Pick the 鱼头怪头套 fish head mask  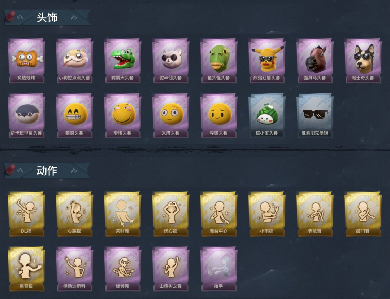point(219,60)
